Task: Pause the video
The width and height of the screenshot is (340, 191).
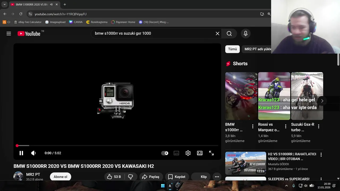Action: tap(21, 153)
